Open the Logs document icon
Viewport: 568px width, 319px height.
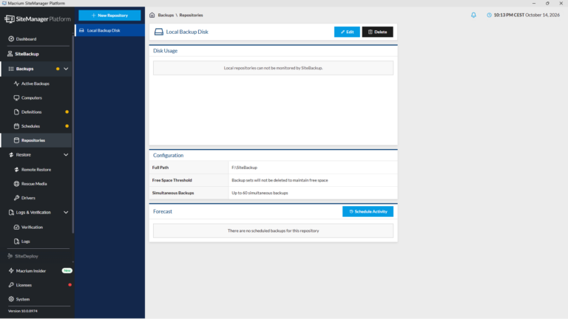pos(16,241)
